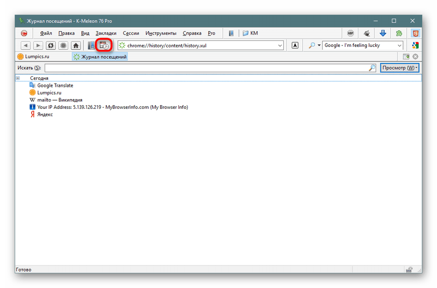Click the bookmarks icon next to KM folder

tap(231, 34)
